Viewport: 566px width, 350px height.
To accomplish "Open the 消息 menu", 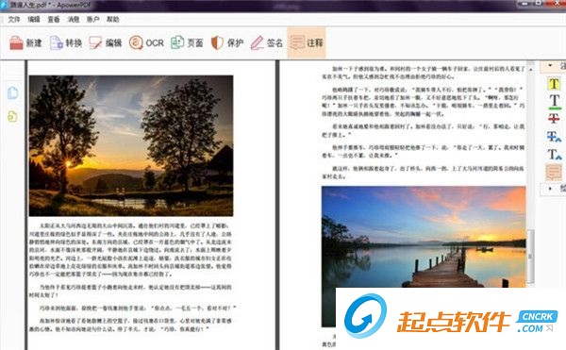I will click(74, 19).
